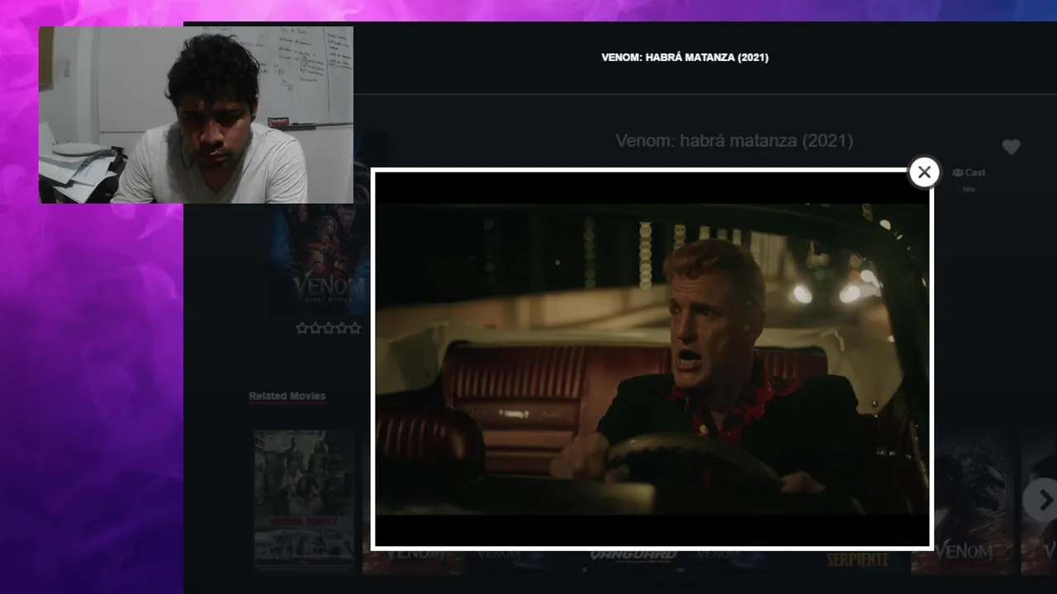Add movie to favorites via heart icon
The image size is (1057, 594).
coord(1011,148)
